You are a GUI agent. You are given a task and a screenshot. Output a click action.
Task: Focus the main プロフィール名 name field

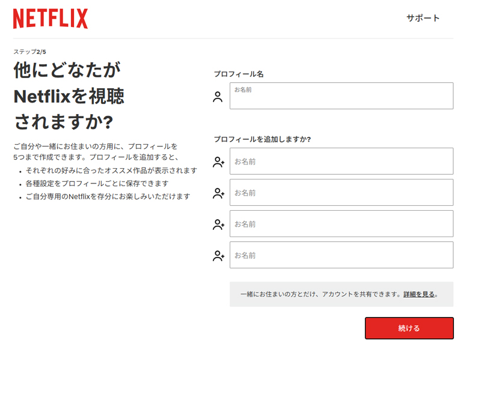coord(341,97)
